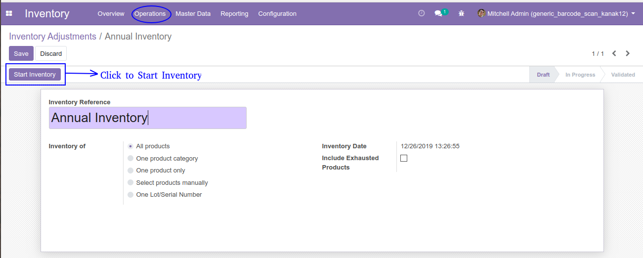Screen dimensions: 643x258
Task: Click the Start Inventory button
Action: [x=35, y=75]
